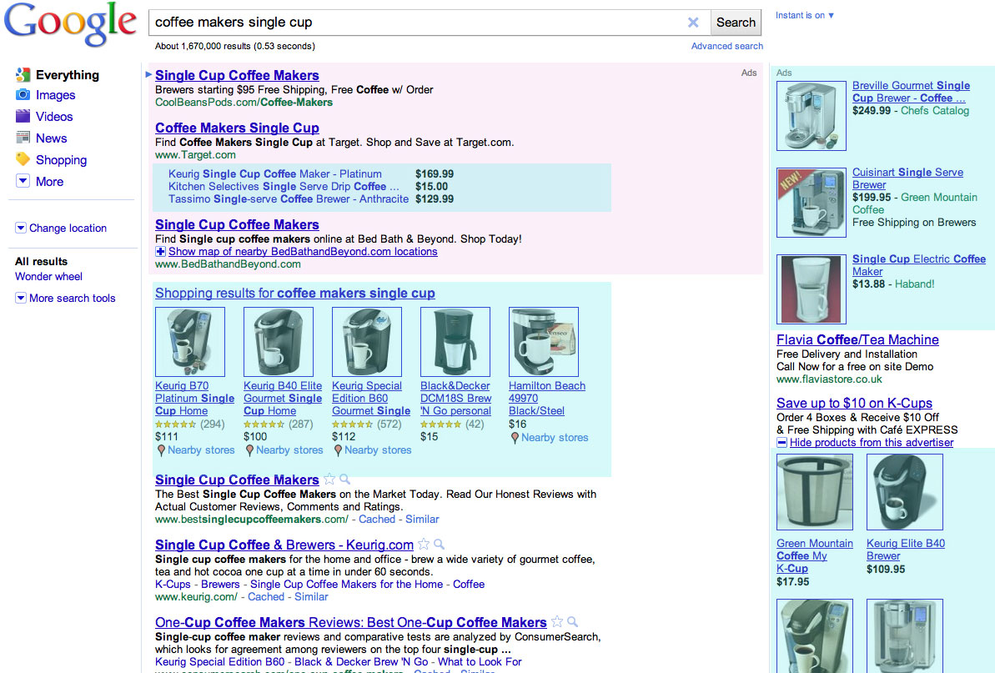The width and height of the screenshot is (995, 673).
Task: Clear the search box with the X icon
Action: (693, 23)
